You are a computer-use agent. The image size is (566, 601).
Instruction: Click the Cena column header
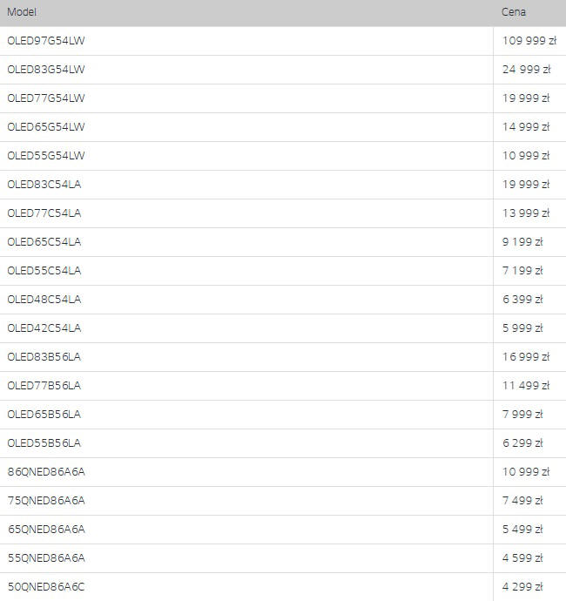[x=514, y=12]
